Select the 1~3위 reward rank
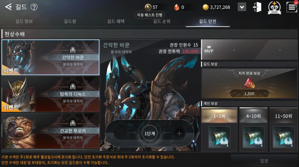Screen dimensions: 299x167 click(219, 116)
